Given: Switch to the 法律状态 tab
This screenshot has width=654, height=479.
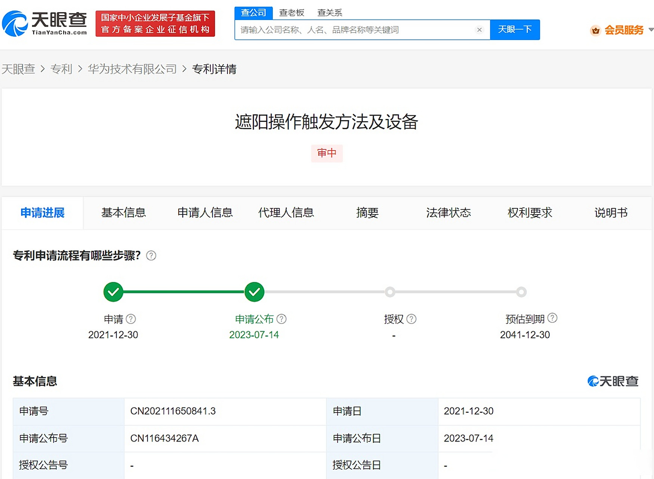Looking at the screenshot, I should point(449,213).
